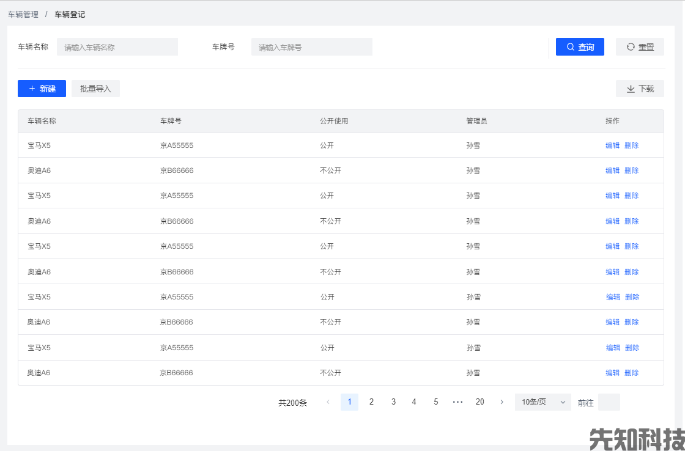Image resolution: width=685 pixels, height=451 pixels.
Task: Click the 前往 page jump input box
Action: (x=609, y=402)
